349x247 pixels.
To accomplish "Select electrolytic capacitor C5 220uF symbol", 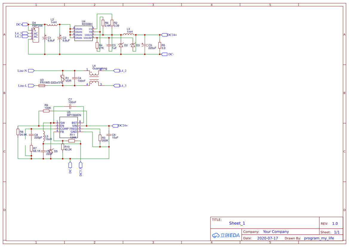I will click(145, 45).
